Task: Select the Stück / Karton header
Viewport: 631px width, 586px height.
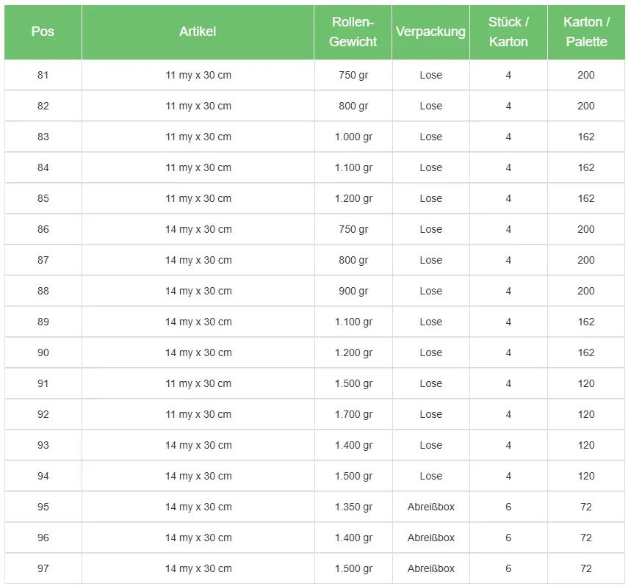Action: pyautogui.click(x=508, y=32)
